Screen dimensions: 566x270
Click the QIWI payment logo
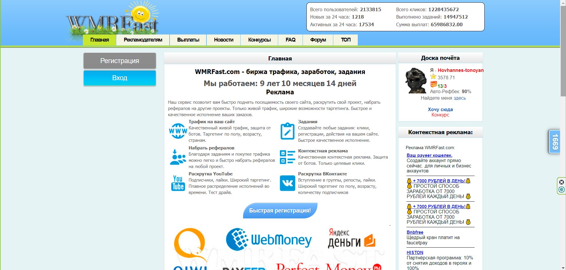tap(190, 248)
